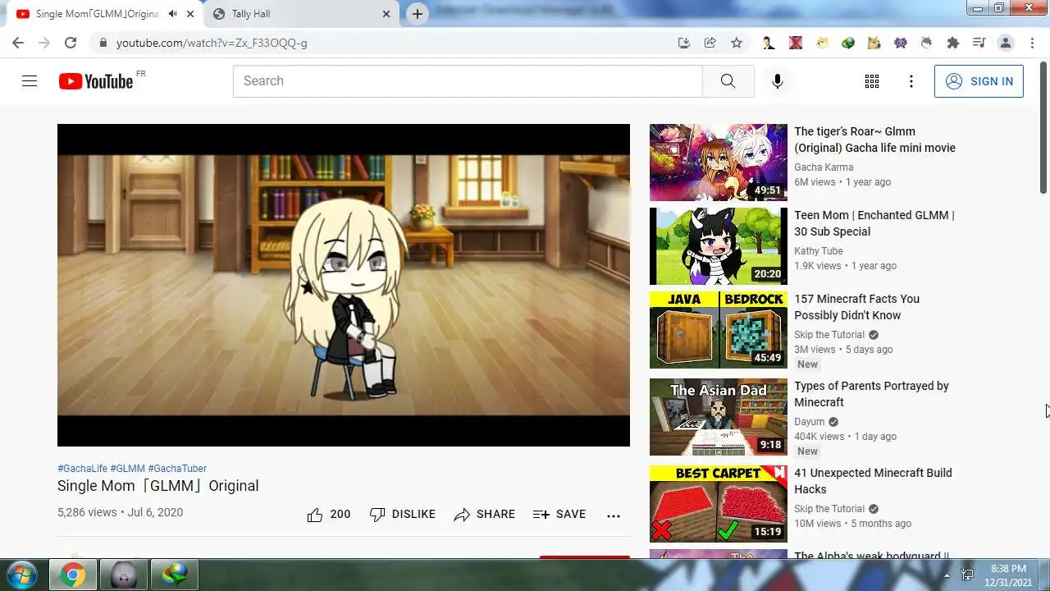Focus the YouTube Search input field
The width and height of the screenshot is (1050, 591).
click(468, 81)
